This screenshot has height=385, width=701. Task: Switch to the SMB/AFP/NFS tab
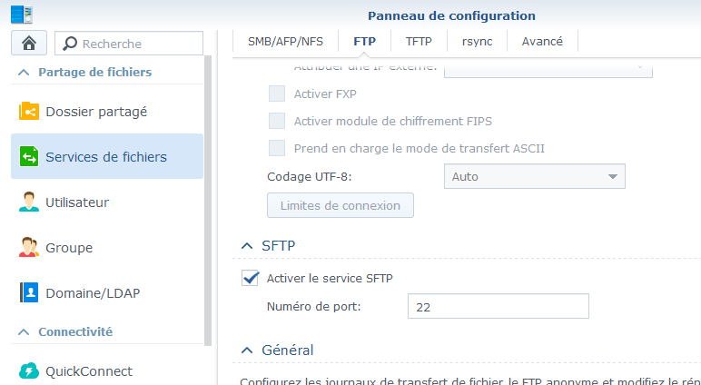(285, 42)
